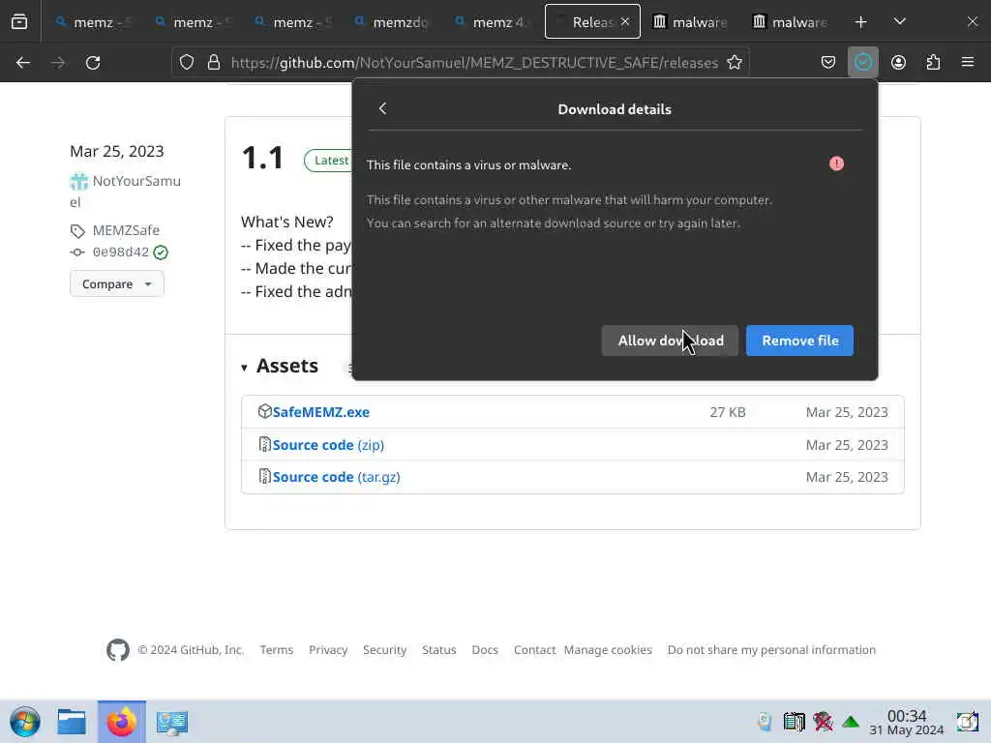Click the Firefox taskbar icon

point(121,722)
